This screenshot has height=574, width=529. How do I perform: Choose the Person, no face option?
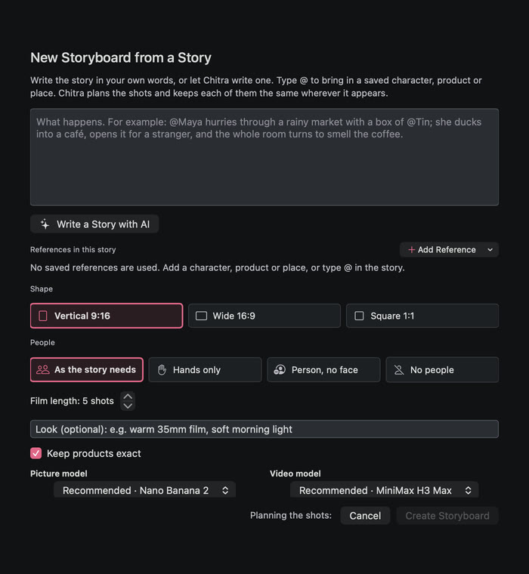tap(323, 370)
